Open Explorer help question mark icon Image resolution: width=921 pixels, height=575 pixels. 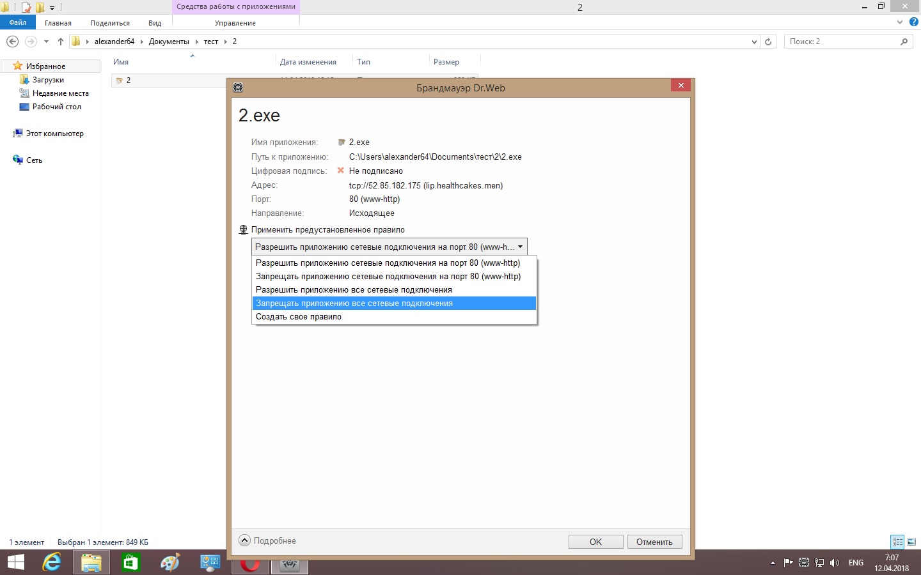click(x=914, y=22)
